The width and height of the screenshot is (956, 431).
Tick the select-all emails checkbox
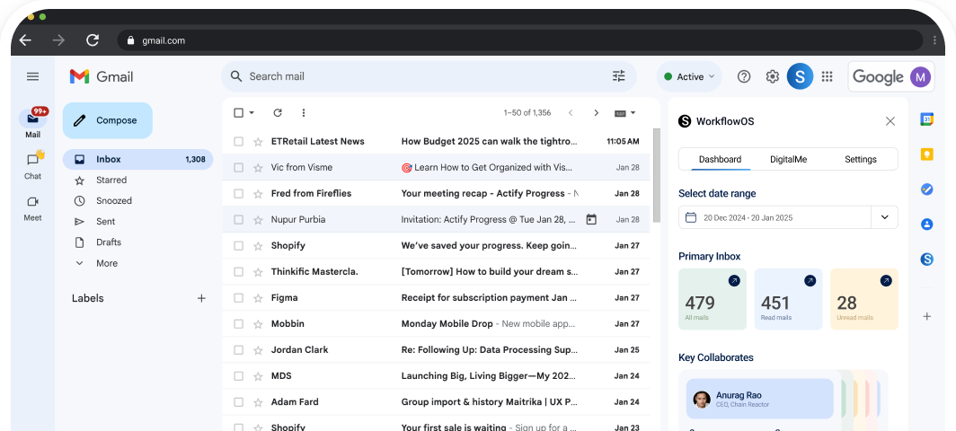(x=238, y=113)
